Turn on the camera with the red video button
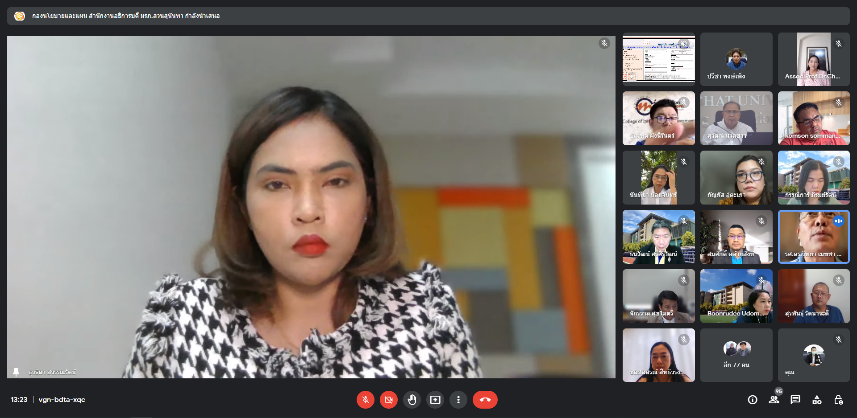The image size is (857, 418). click(389, 400)
